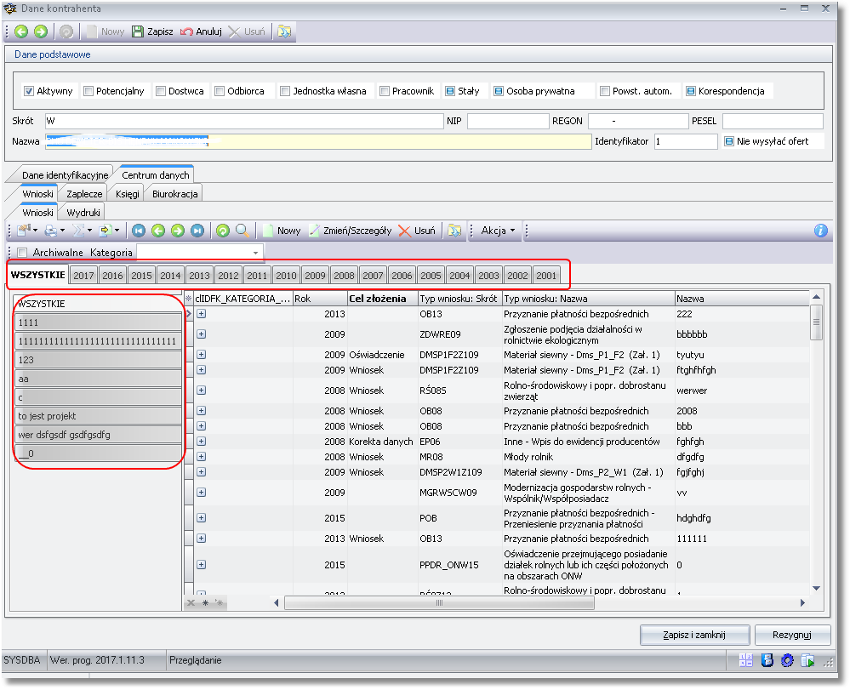The height and width of the screenshot is (690, 850).
Task: Go to previous record in Wnioski grid
Action: [158, 231]
